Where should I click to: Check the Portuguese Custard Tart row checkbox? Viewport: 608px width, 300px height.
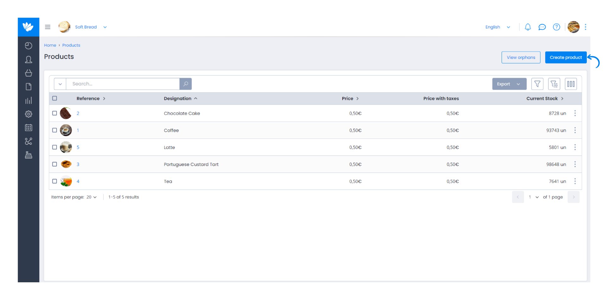[x=54, y=164]
